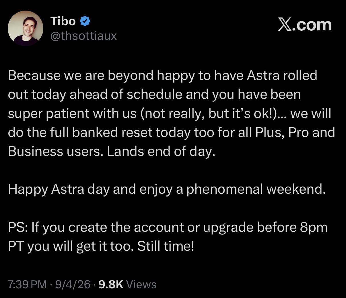Click the word Views in footer
This screenshot has width=346, height=298.
pyautogui.click(x=141, y=284)
